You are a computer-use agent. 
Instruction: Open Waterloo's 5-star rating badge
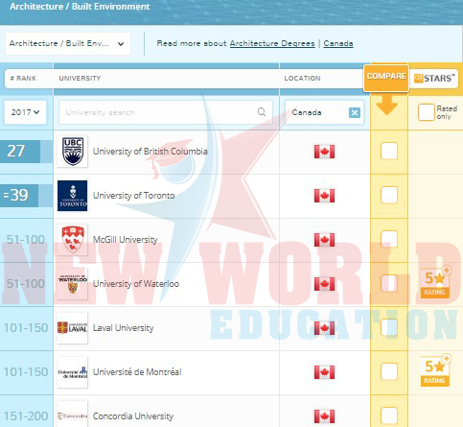(x=435, y=283)
